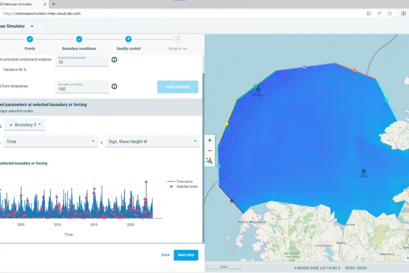This screenshot has width=409, height=273.
Task: Open the Metocean Simulator app dropdown
Action: [x=32, y=26]
